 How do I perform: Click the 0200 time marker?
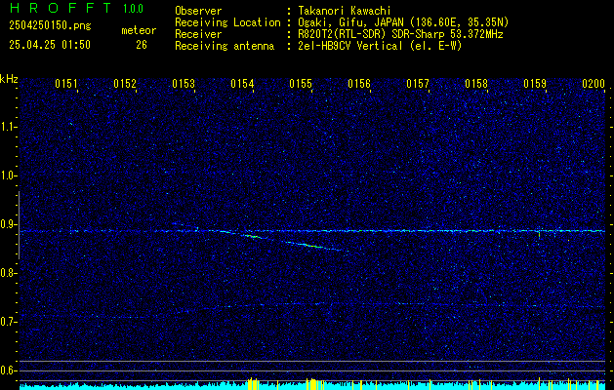coord(594,84)
